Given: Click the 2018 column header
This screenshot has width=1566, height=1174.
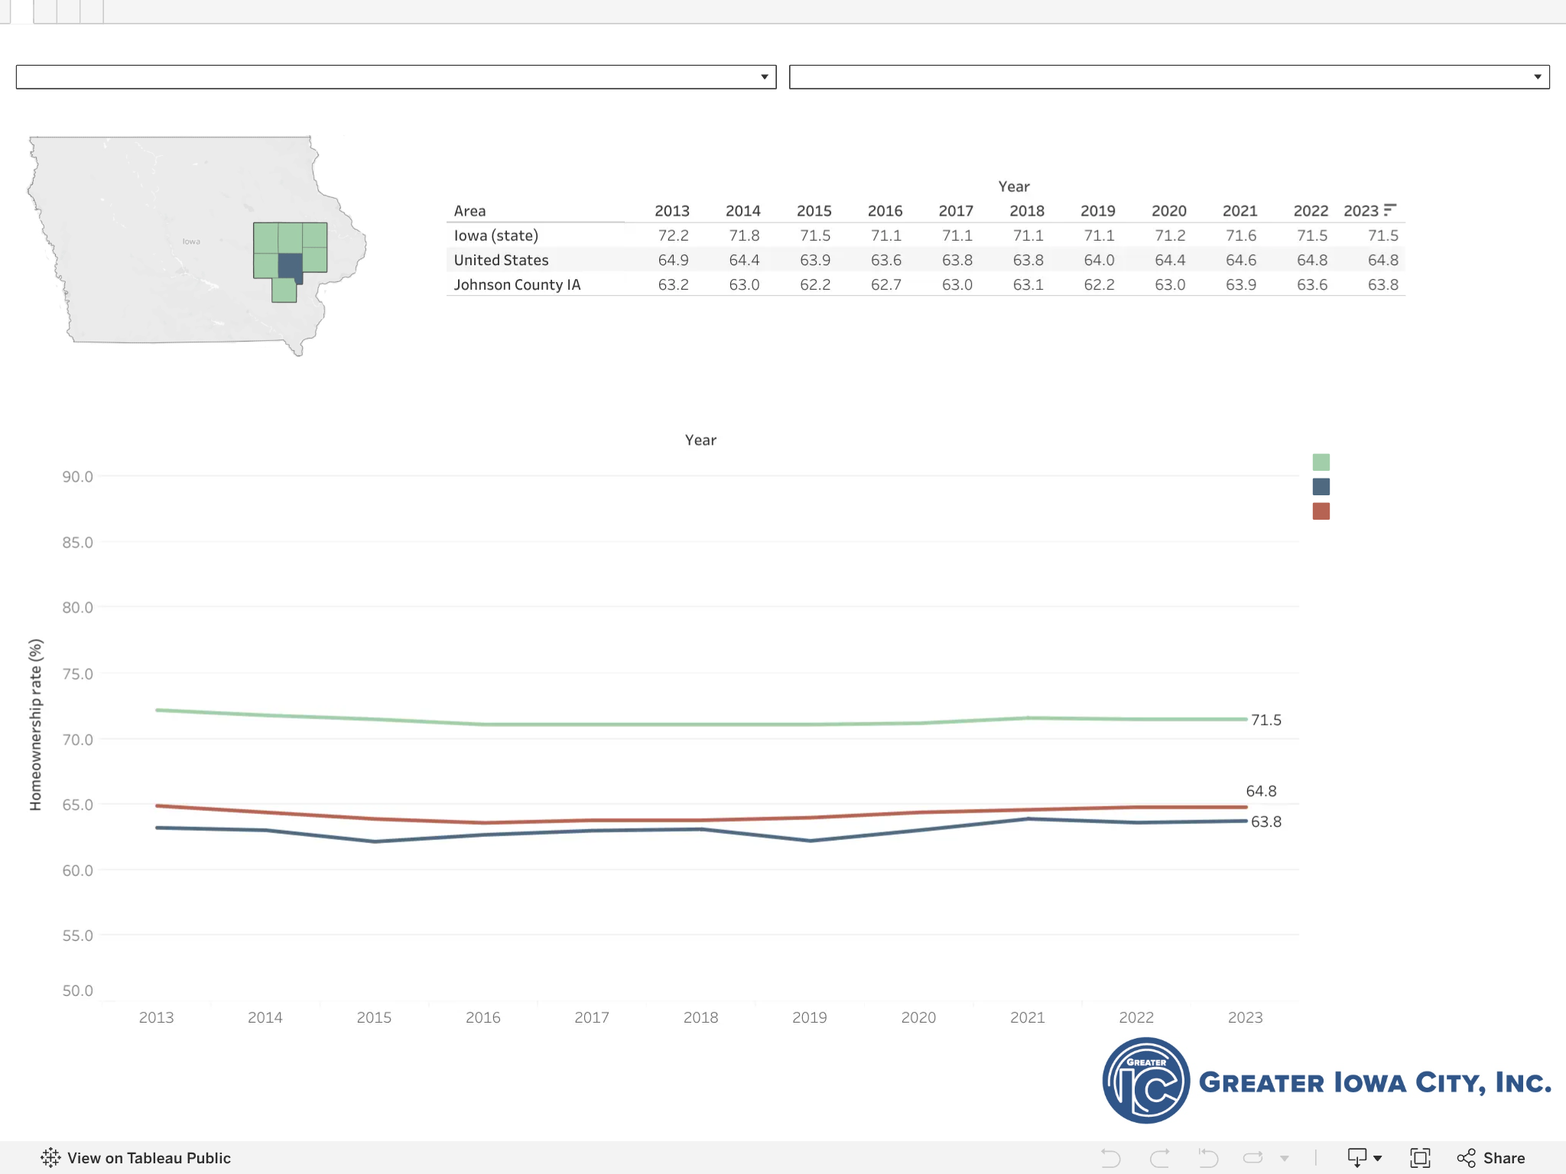Looking at the screenshot, I should click(x=1027, y=211).
